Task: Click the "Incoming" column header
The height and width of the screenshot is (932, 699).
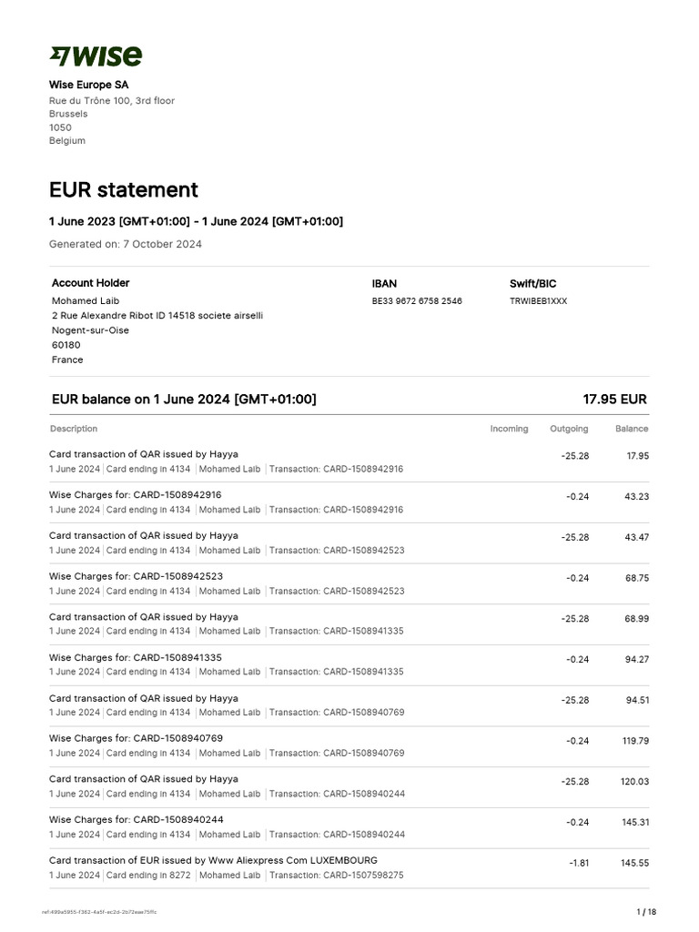Action: [509, 429]
